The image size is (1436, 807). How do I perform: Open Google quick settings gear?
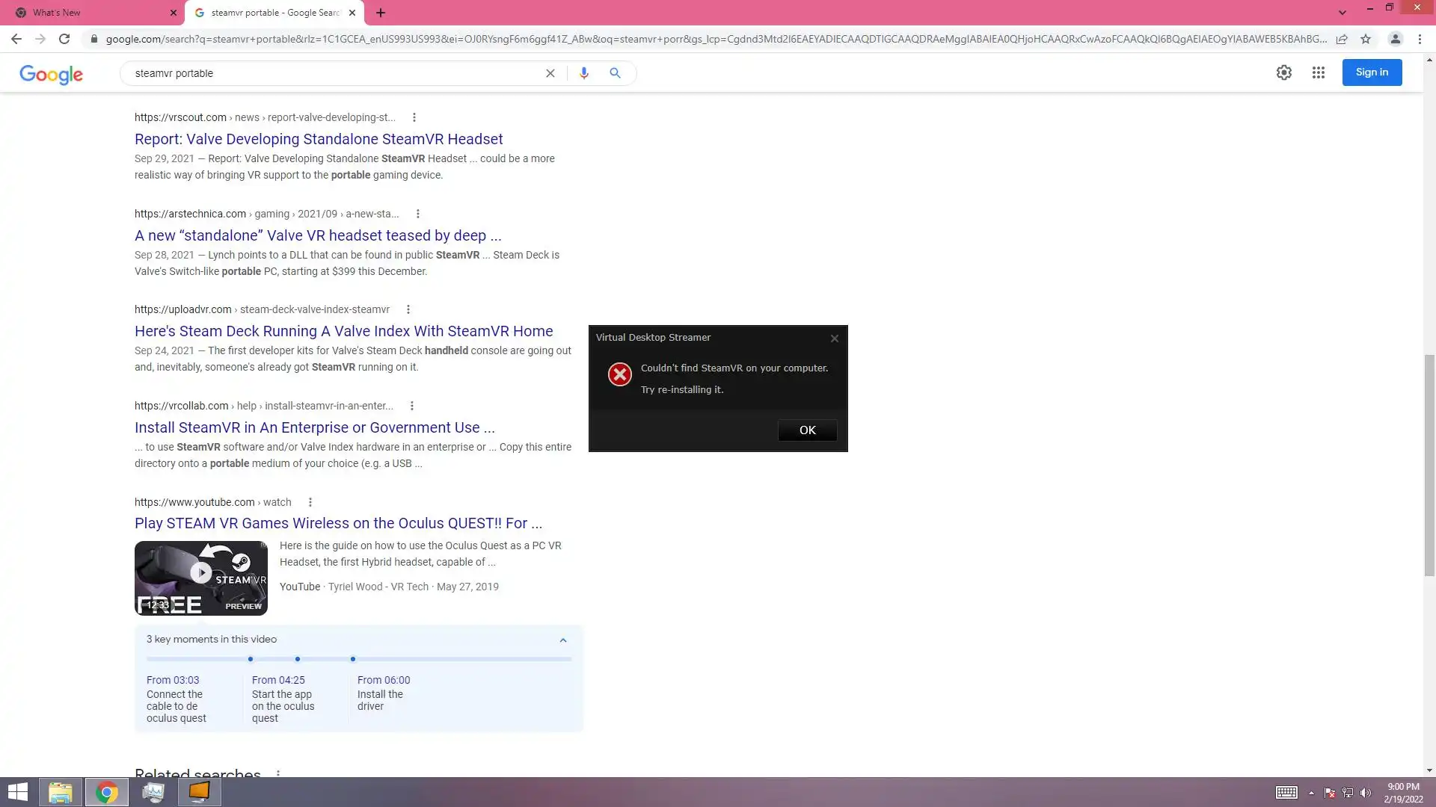(x=1284, y=72)
